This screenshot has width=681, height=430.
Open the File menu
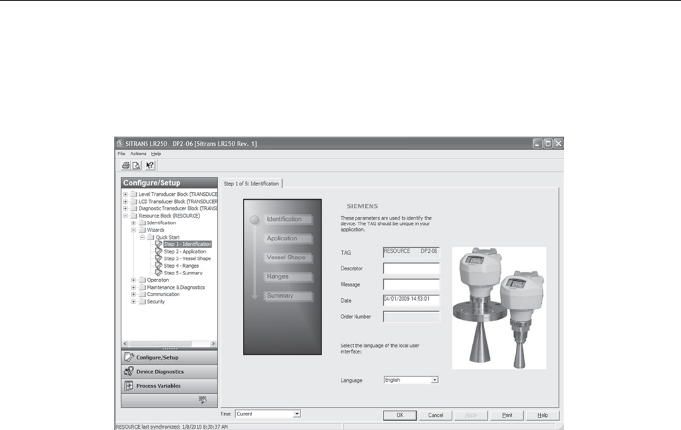tap(121, 154)
